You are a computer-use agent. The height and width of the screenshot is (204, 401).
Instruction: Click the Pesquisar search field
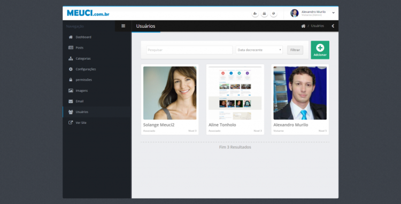[189, 50]
